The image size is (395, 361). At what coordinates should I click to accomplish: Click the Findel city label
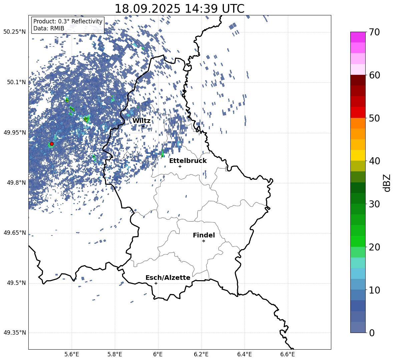coord(204,235)
